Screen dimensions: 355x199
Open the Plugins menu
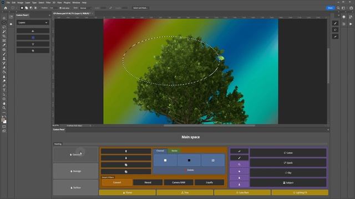(67, 2)
